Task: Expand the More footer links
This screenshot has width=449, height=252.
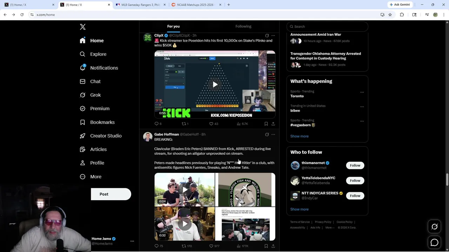Action: click(330, 227)
